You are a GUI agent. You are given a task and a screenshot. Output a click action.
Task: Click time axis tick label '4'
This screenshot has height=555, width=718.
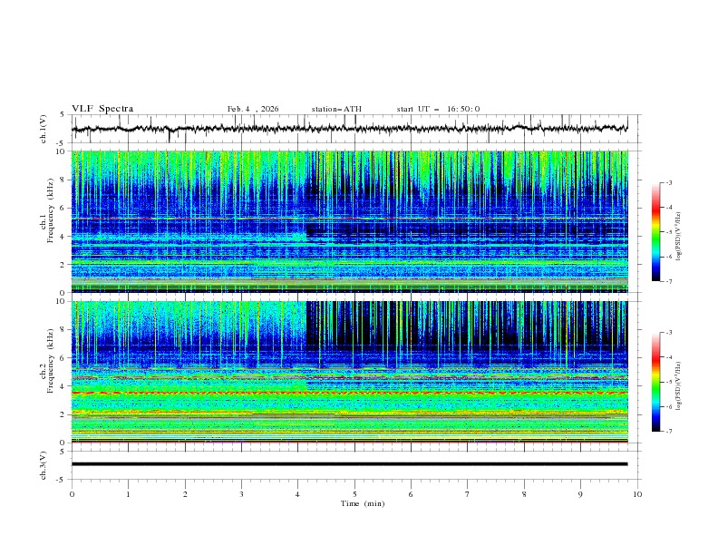pos(298,494)
